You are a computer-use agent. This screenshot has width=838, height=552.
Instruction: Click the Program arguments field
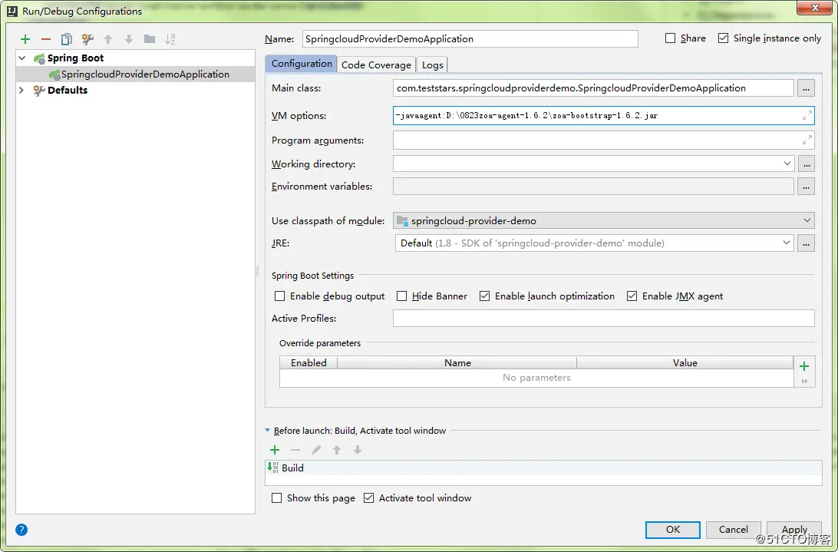pos(604,140)
